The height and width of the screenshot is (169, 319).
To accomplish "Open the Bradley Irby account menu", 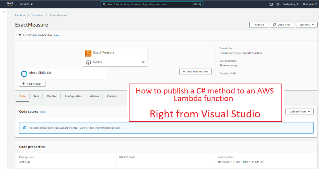I will tap(291, 4).
